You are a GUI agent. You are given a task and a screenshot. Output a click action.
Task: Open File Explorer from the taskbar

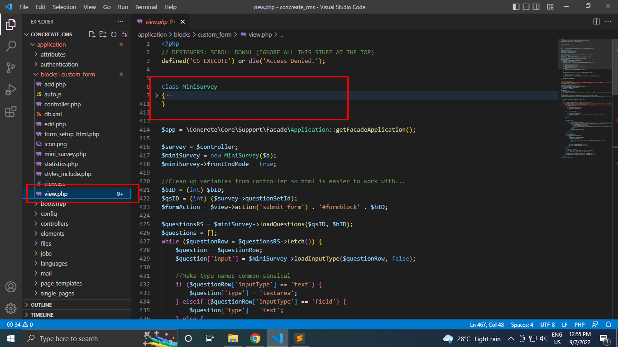point(233,338)
